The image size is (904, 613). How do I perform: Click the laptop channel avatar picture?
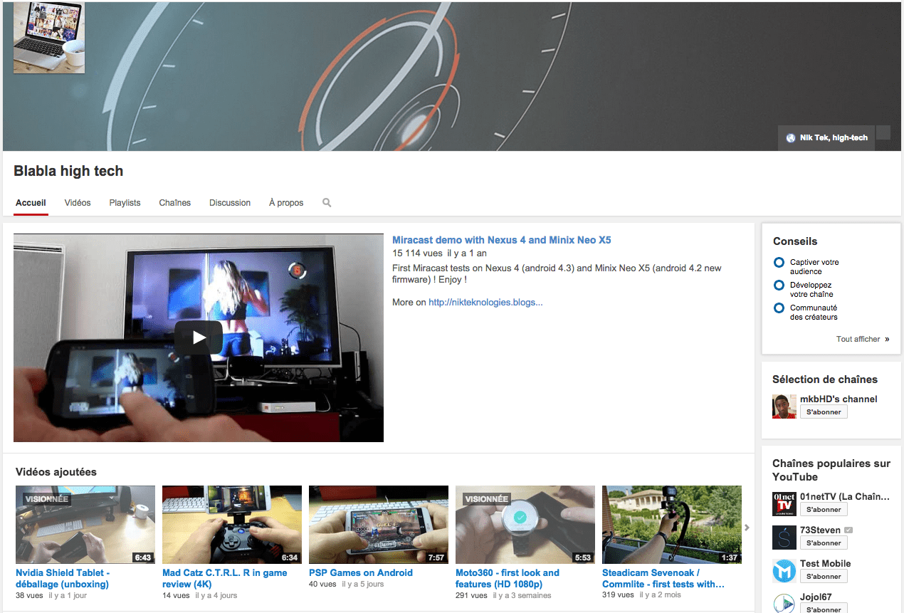coord(49,37)
